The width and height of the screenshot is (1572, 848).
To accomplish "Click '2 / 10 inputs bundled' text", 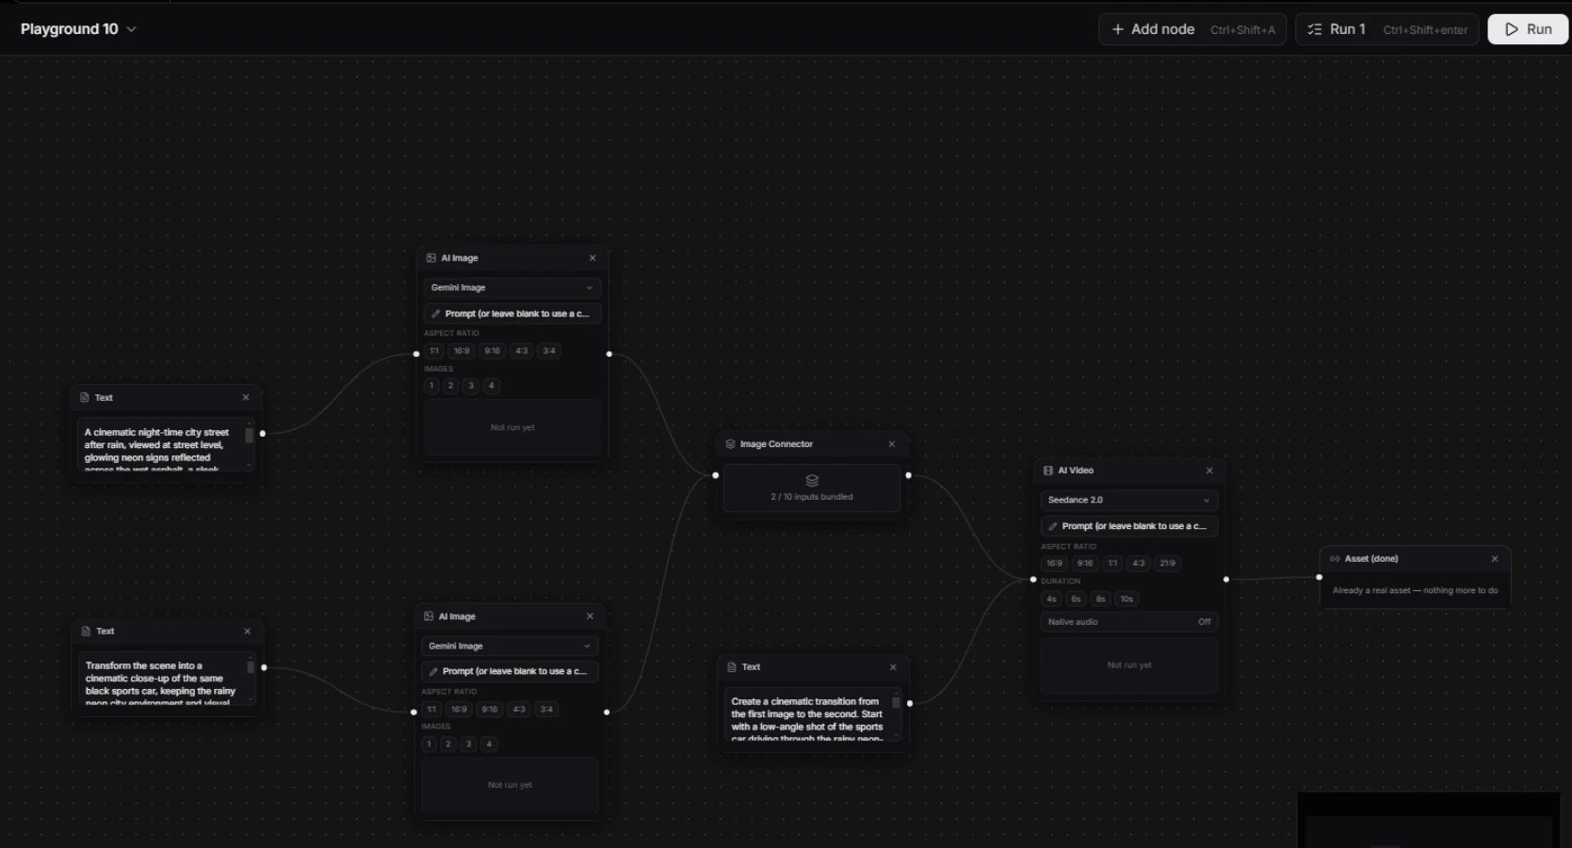I will [812, 497].
